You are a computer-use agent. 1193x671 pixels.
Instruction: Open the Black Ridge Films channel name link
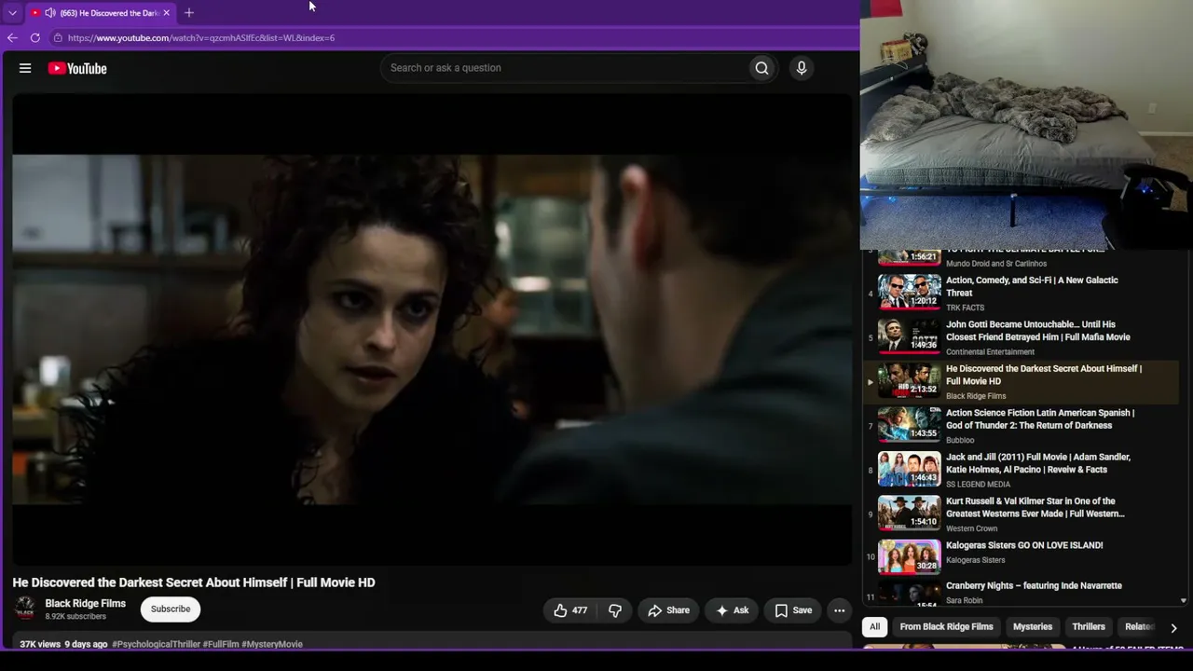tap(86, 604)
